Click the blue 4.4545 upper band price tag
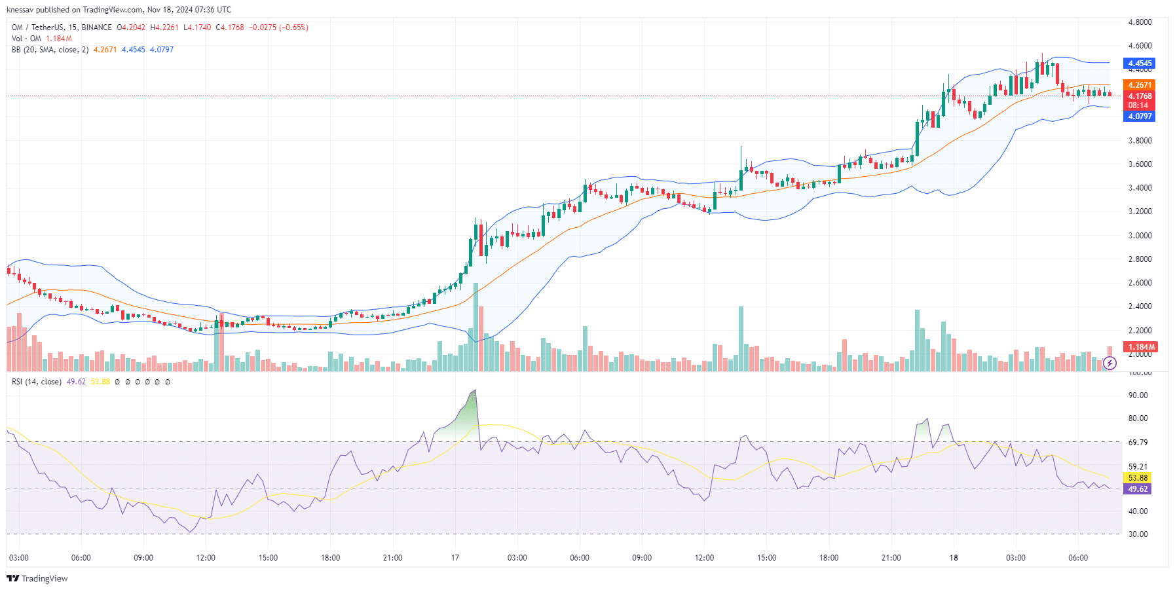 [1140, 64]
